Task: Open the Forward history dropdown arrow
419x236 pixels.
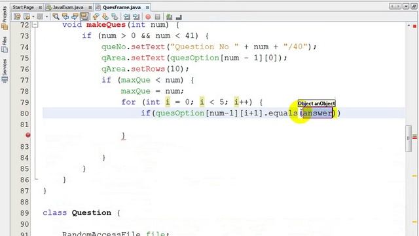Action: pyautogui.click(x=46, y=17)
